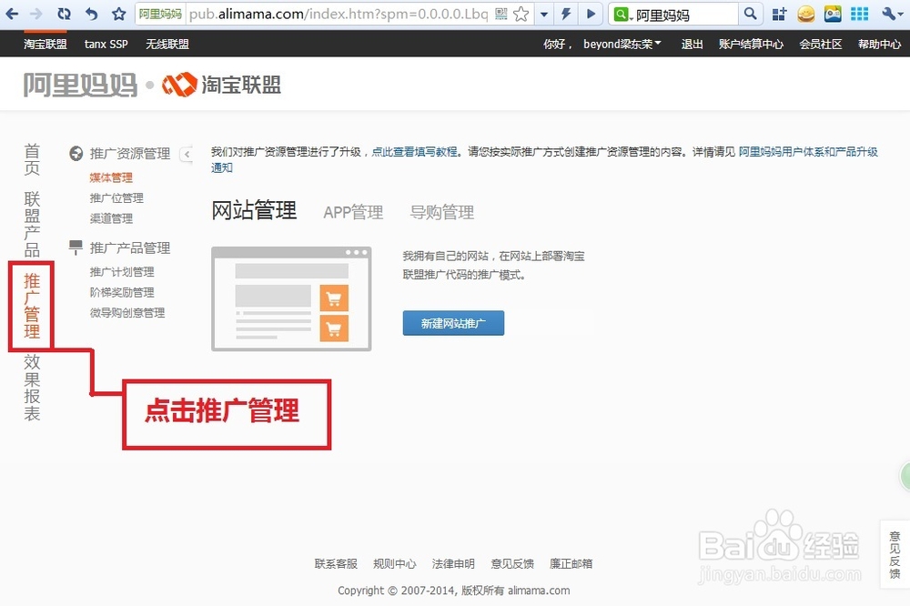Click the lightning speed-mode icon
This screenshot has height=606, width=910.
click(566, 14)
